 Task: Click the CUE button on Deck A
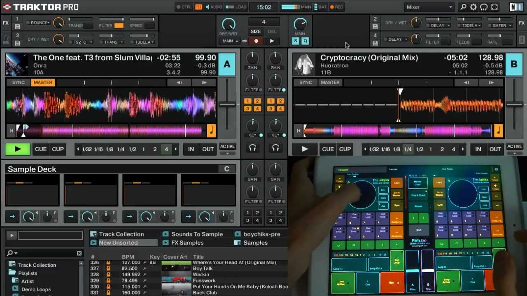pyautogui.click(x=41, y=149)
